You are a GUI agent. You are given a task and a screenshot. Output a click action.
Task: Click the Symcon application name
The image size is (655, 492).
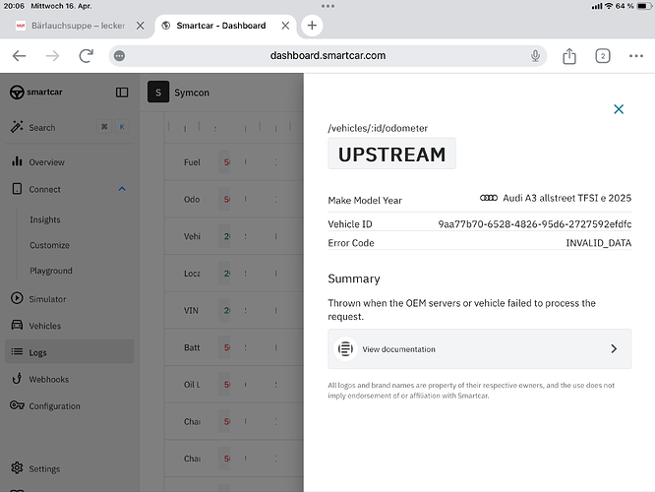(192, 92)
